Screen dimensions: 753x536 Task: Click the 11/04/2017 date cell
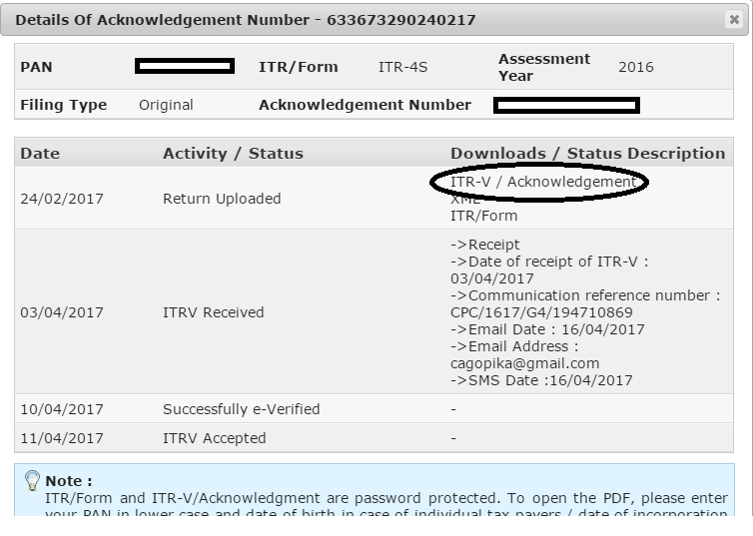[x=61, y=438]
